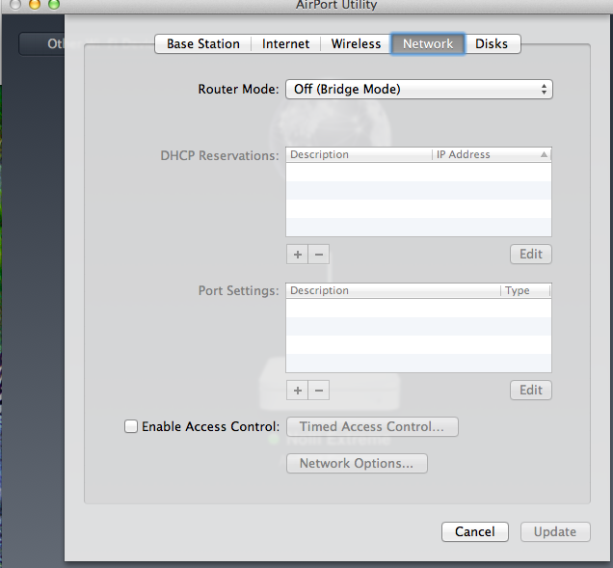Click Port Settings Description column header
This screenshot has height=568, width=613.
pyautogui.click(x=393, y=290)
